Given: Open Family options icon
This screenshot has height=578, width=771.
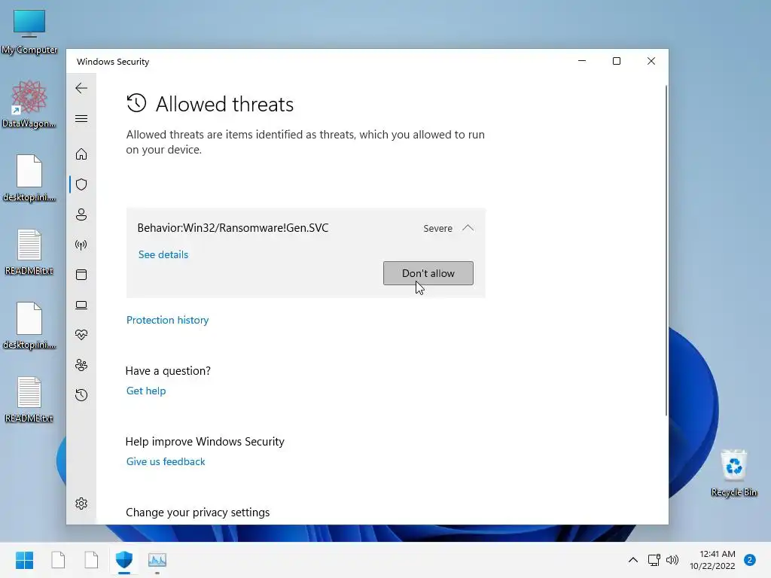Looking at the screenshot, I should click(81, 365).
